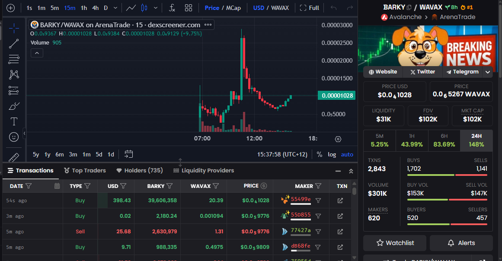Toggle percent scale on chart

point(320,154)
